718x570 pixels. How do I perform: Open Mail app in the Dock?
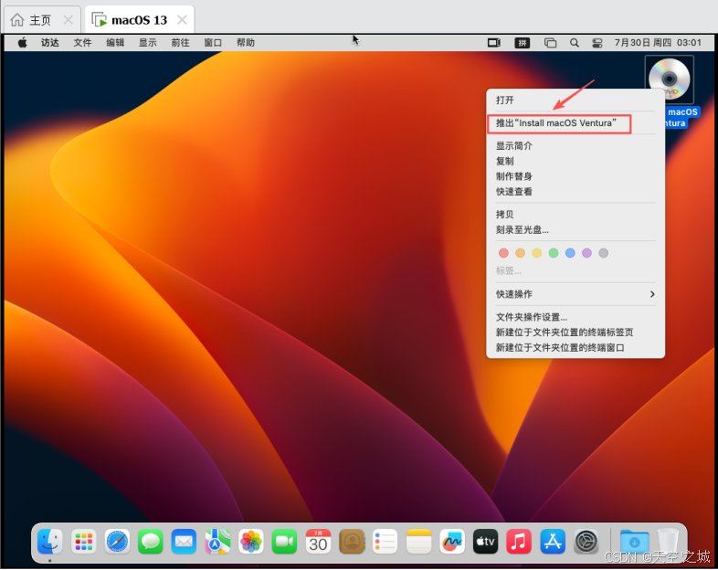[x=185, y=542]
